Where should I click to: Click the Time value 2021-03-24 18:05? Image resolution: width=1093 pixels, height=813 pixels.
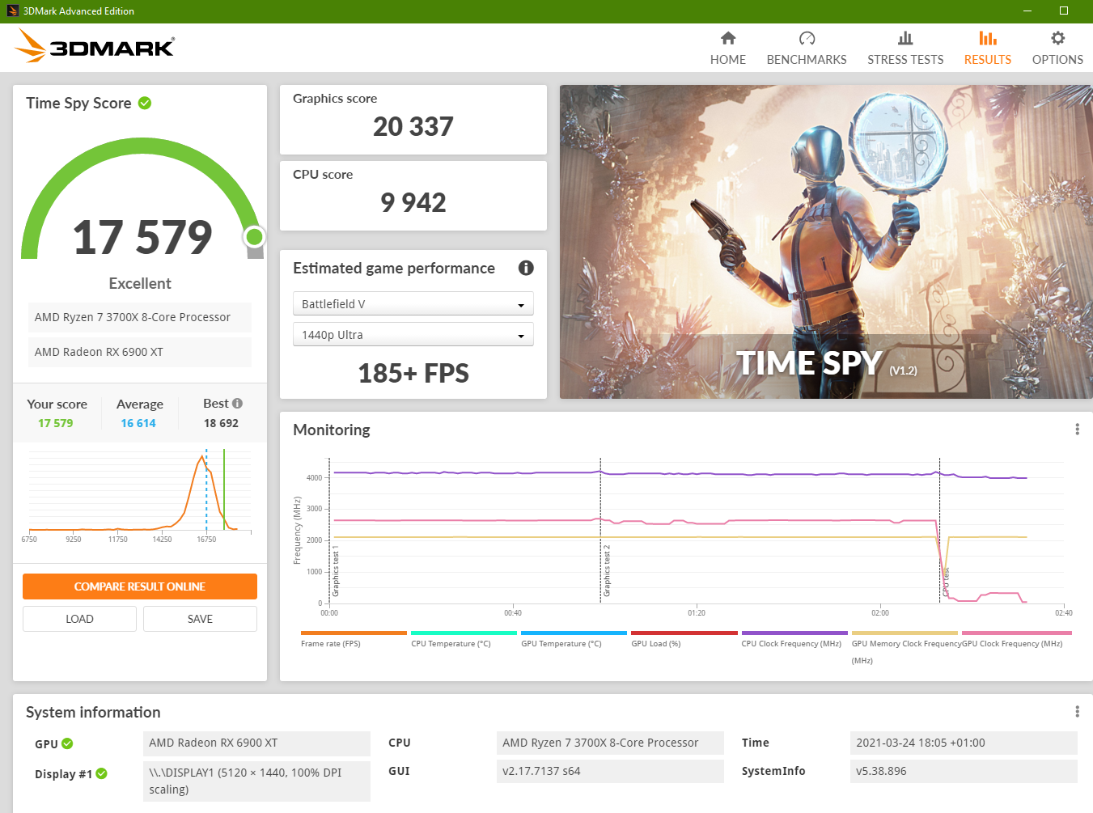point(964,743)
